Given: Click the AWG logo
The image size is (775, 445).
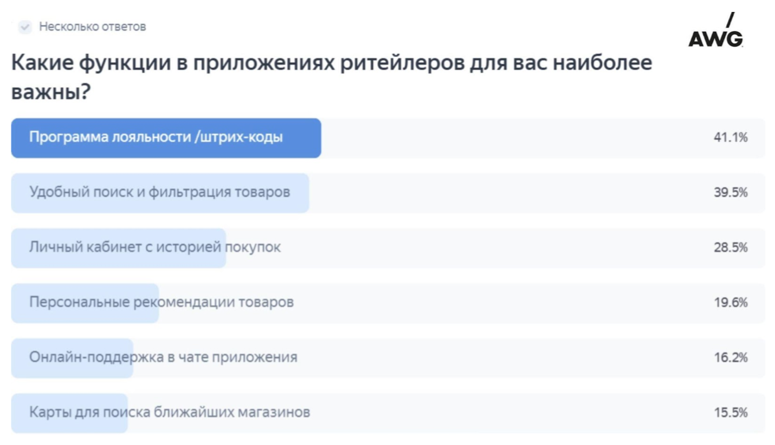Looking at the screenshot, I should pos(716,30).
